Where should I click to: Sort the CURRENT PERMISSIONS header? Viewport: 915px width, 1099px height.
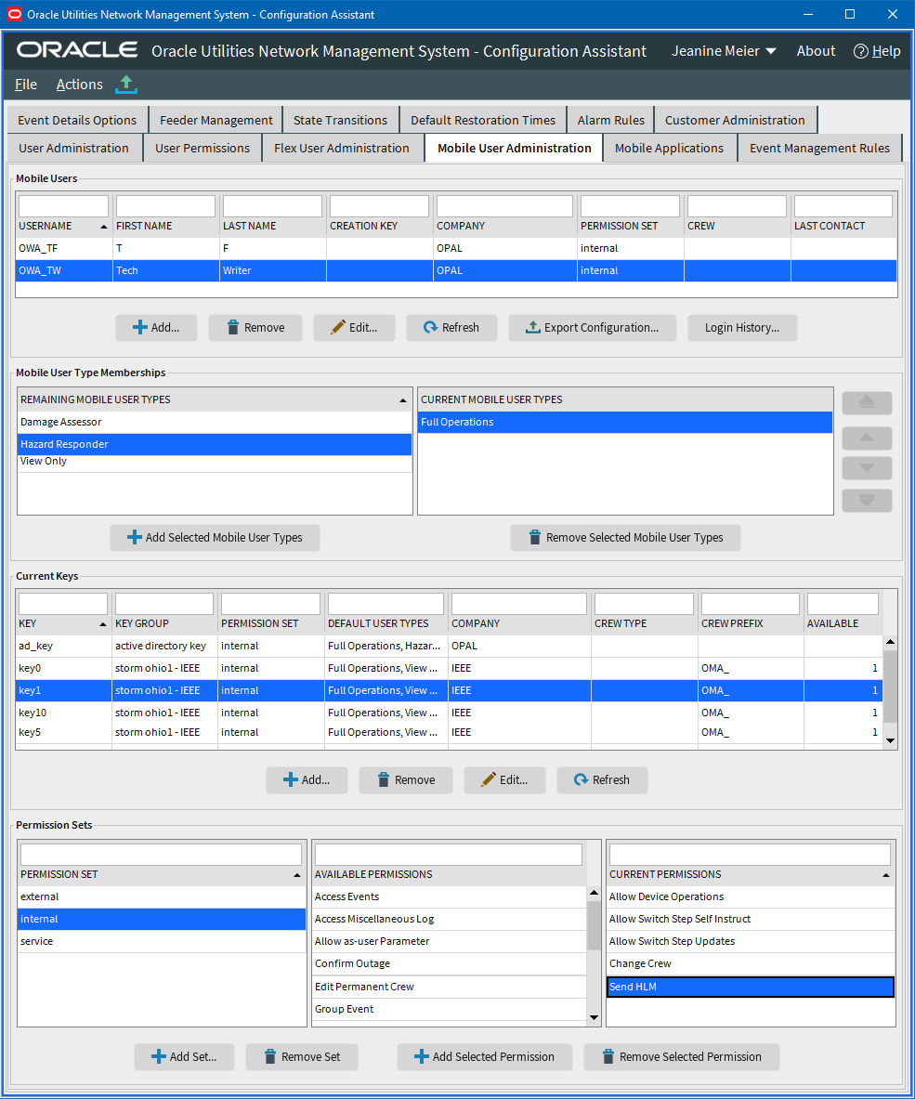[x=751, y=874]
